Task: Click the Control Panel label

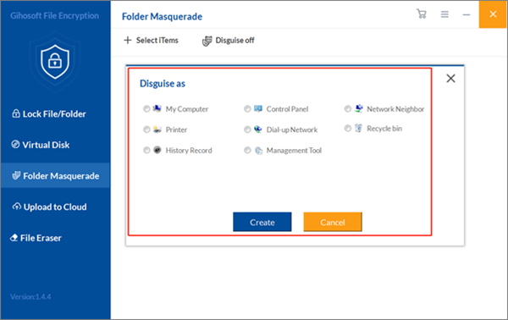Action: (287, 109)
